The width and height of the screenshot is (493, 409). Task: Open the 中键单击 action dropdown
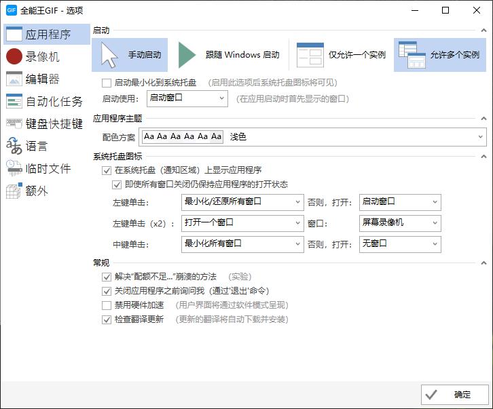[242, 244]
